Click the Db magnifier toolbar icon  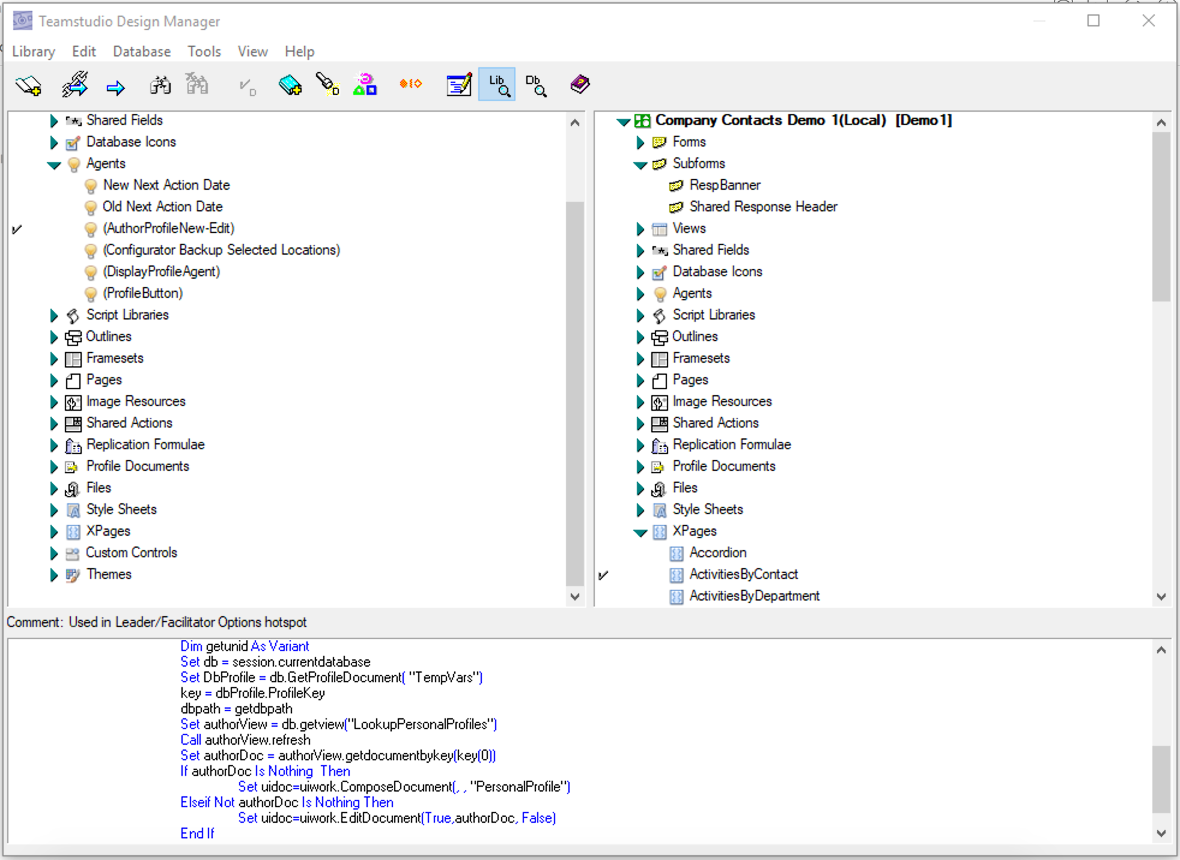point(535,85)
